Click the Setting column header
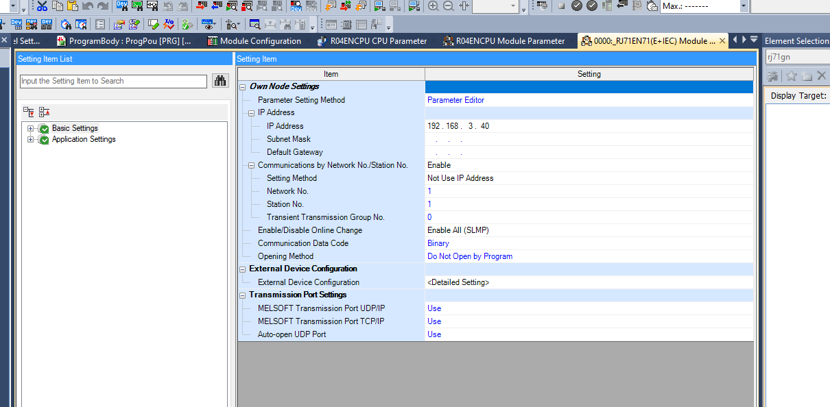This screenshot has width=830, height=407. coord(589,74)
